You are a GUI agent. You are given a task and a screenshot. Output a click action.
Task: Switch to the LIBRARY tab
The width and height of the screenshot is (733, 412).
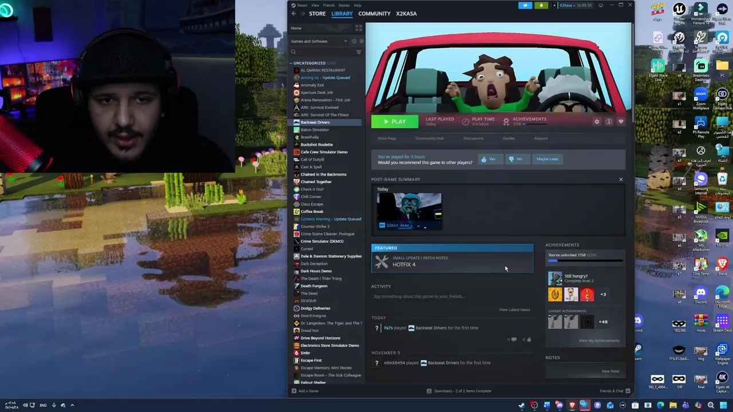click(x=342, y=13)
